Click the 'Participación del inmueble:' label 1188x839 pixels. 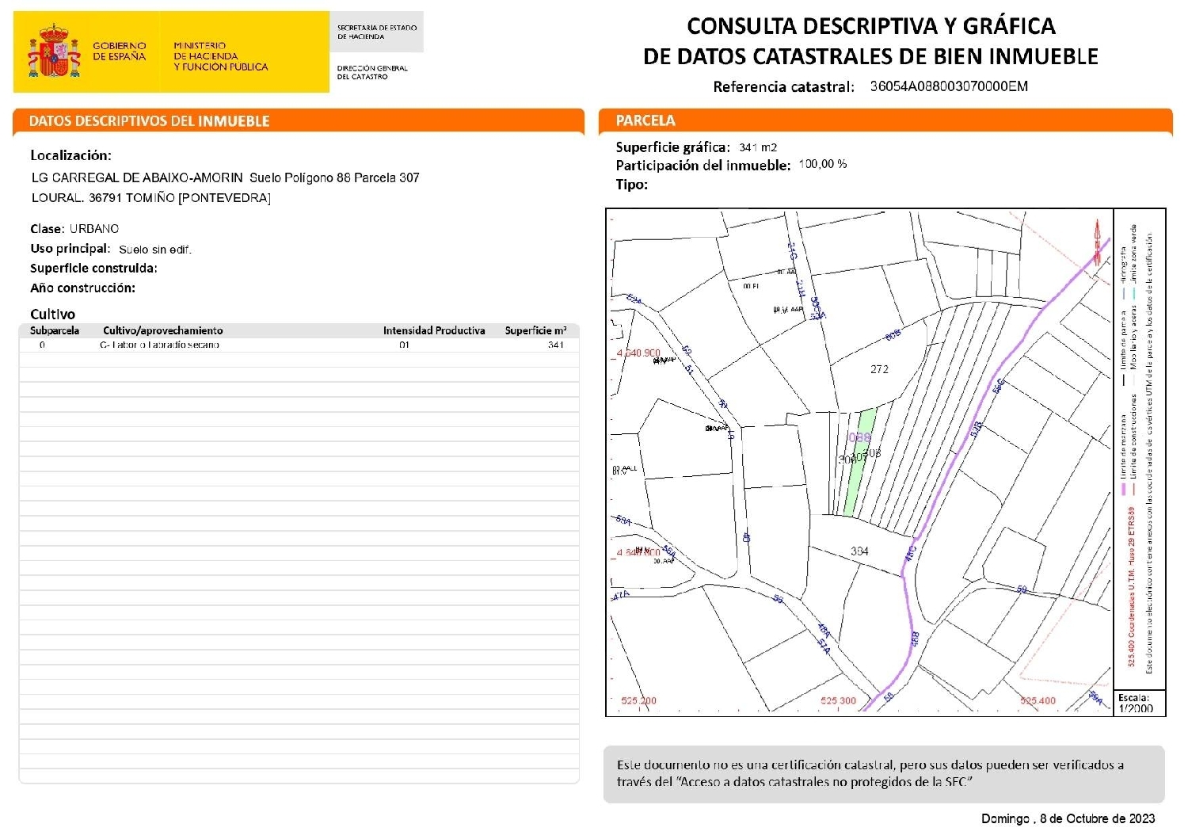pos(703,166)
